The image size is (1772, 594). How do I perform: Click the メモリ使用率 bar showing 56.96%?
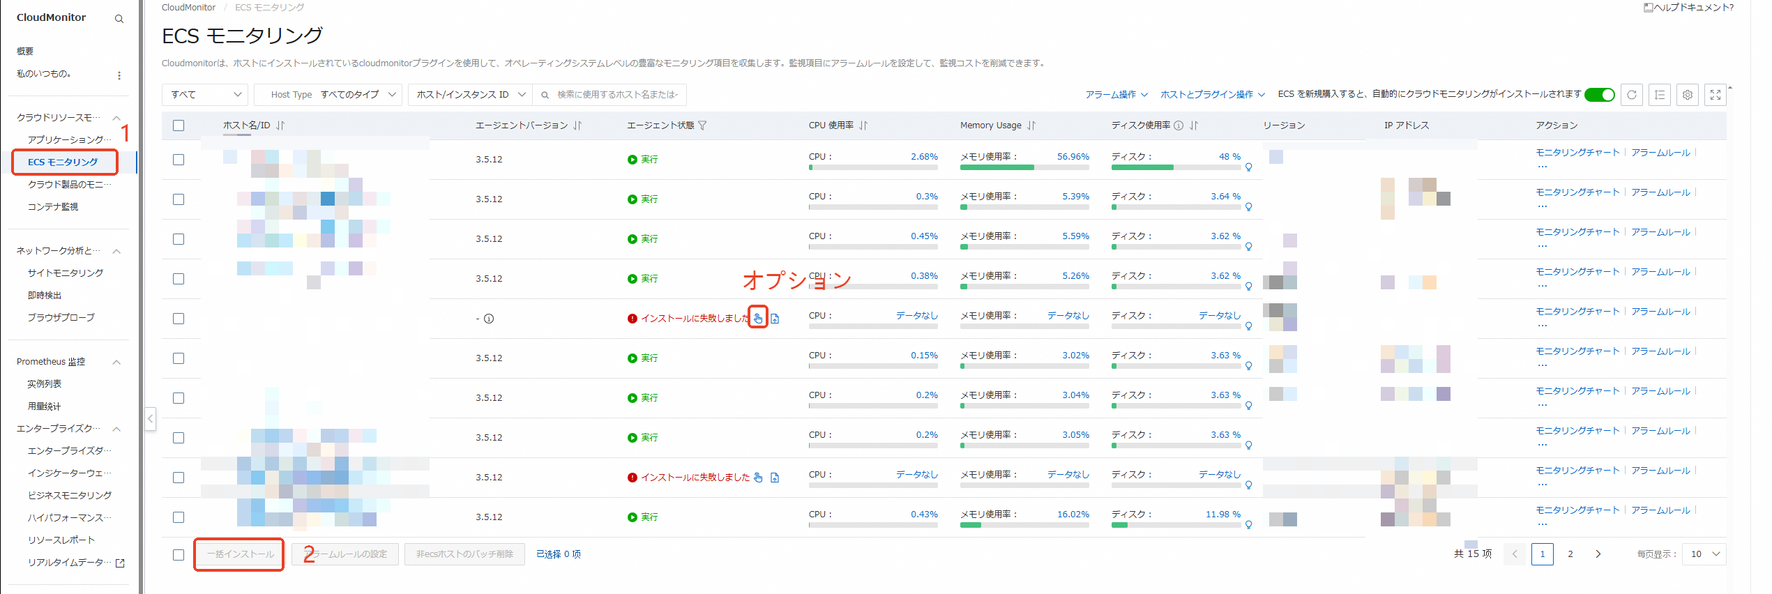[x=1024, y=167]
